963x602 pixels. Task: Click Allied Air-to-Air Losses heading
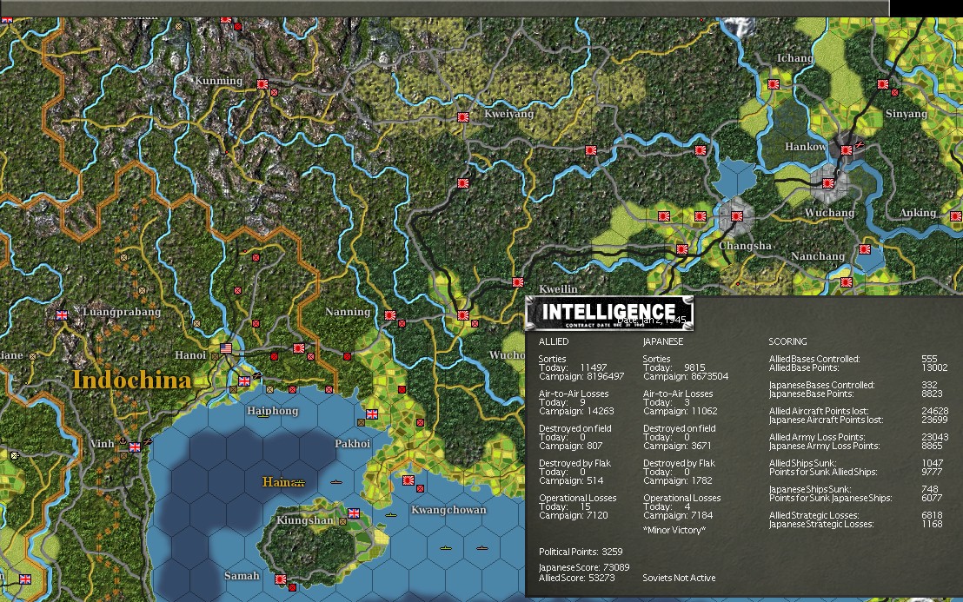click(x=574, y=394)
